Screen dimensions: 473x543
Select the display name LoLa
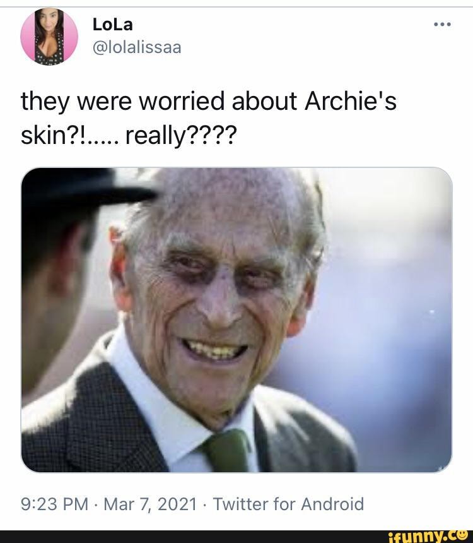tap(112, 25)
